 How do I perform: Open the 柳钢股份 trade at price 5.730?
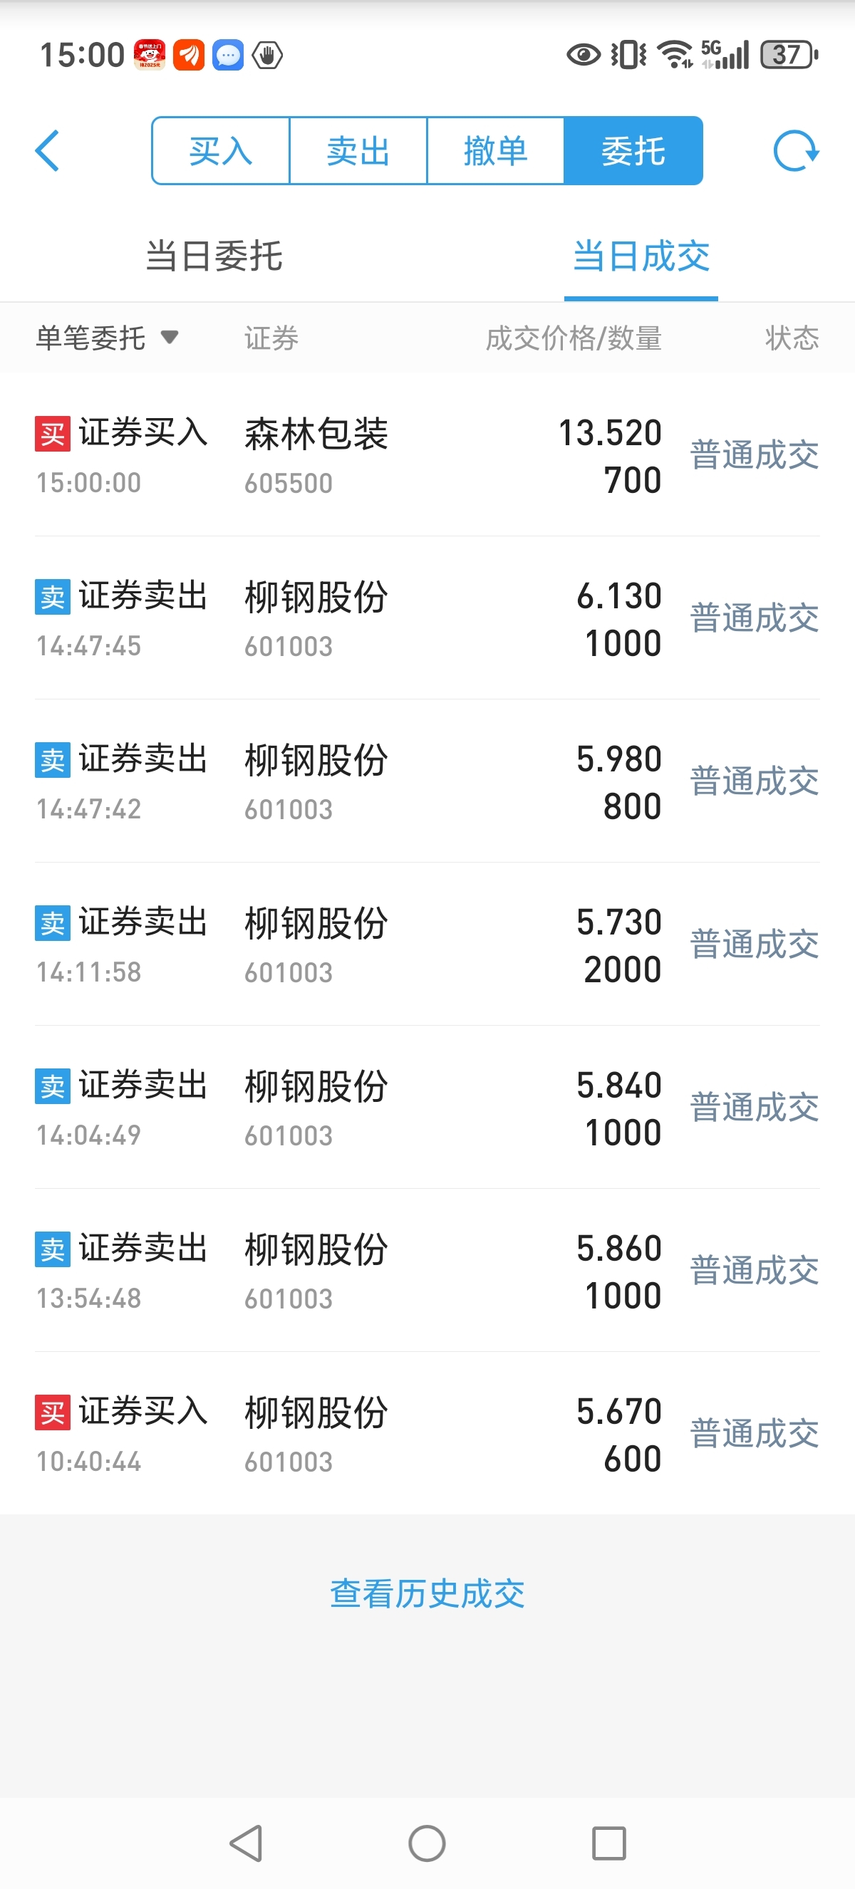427,944
